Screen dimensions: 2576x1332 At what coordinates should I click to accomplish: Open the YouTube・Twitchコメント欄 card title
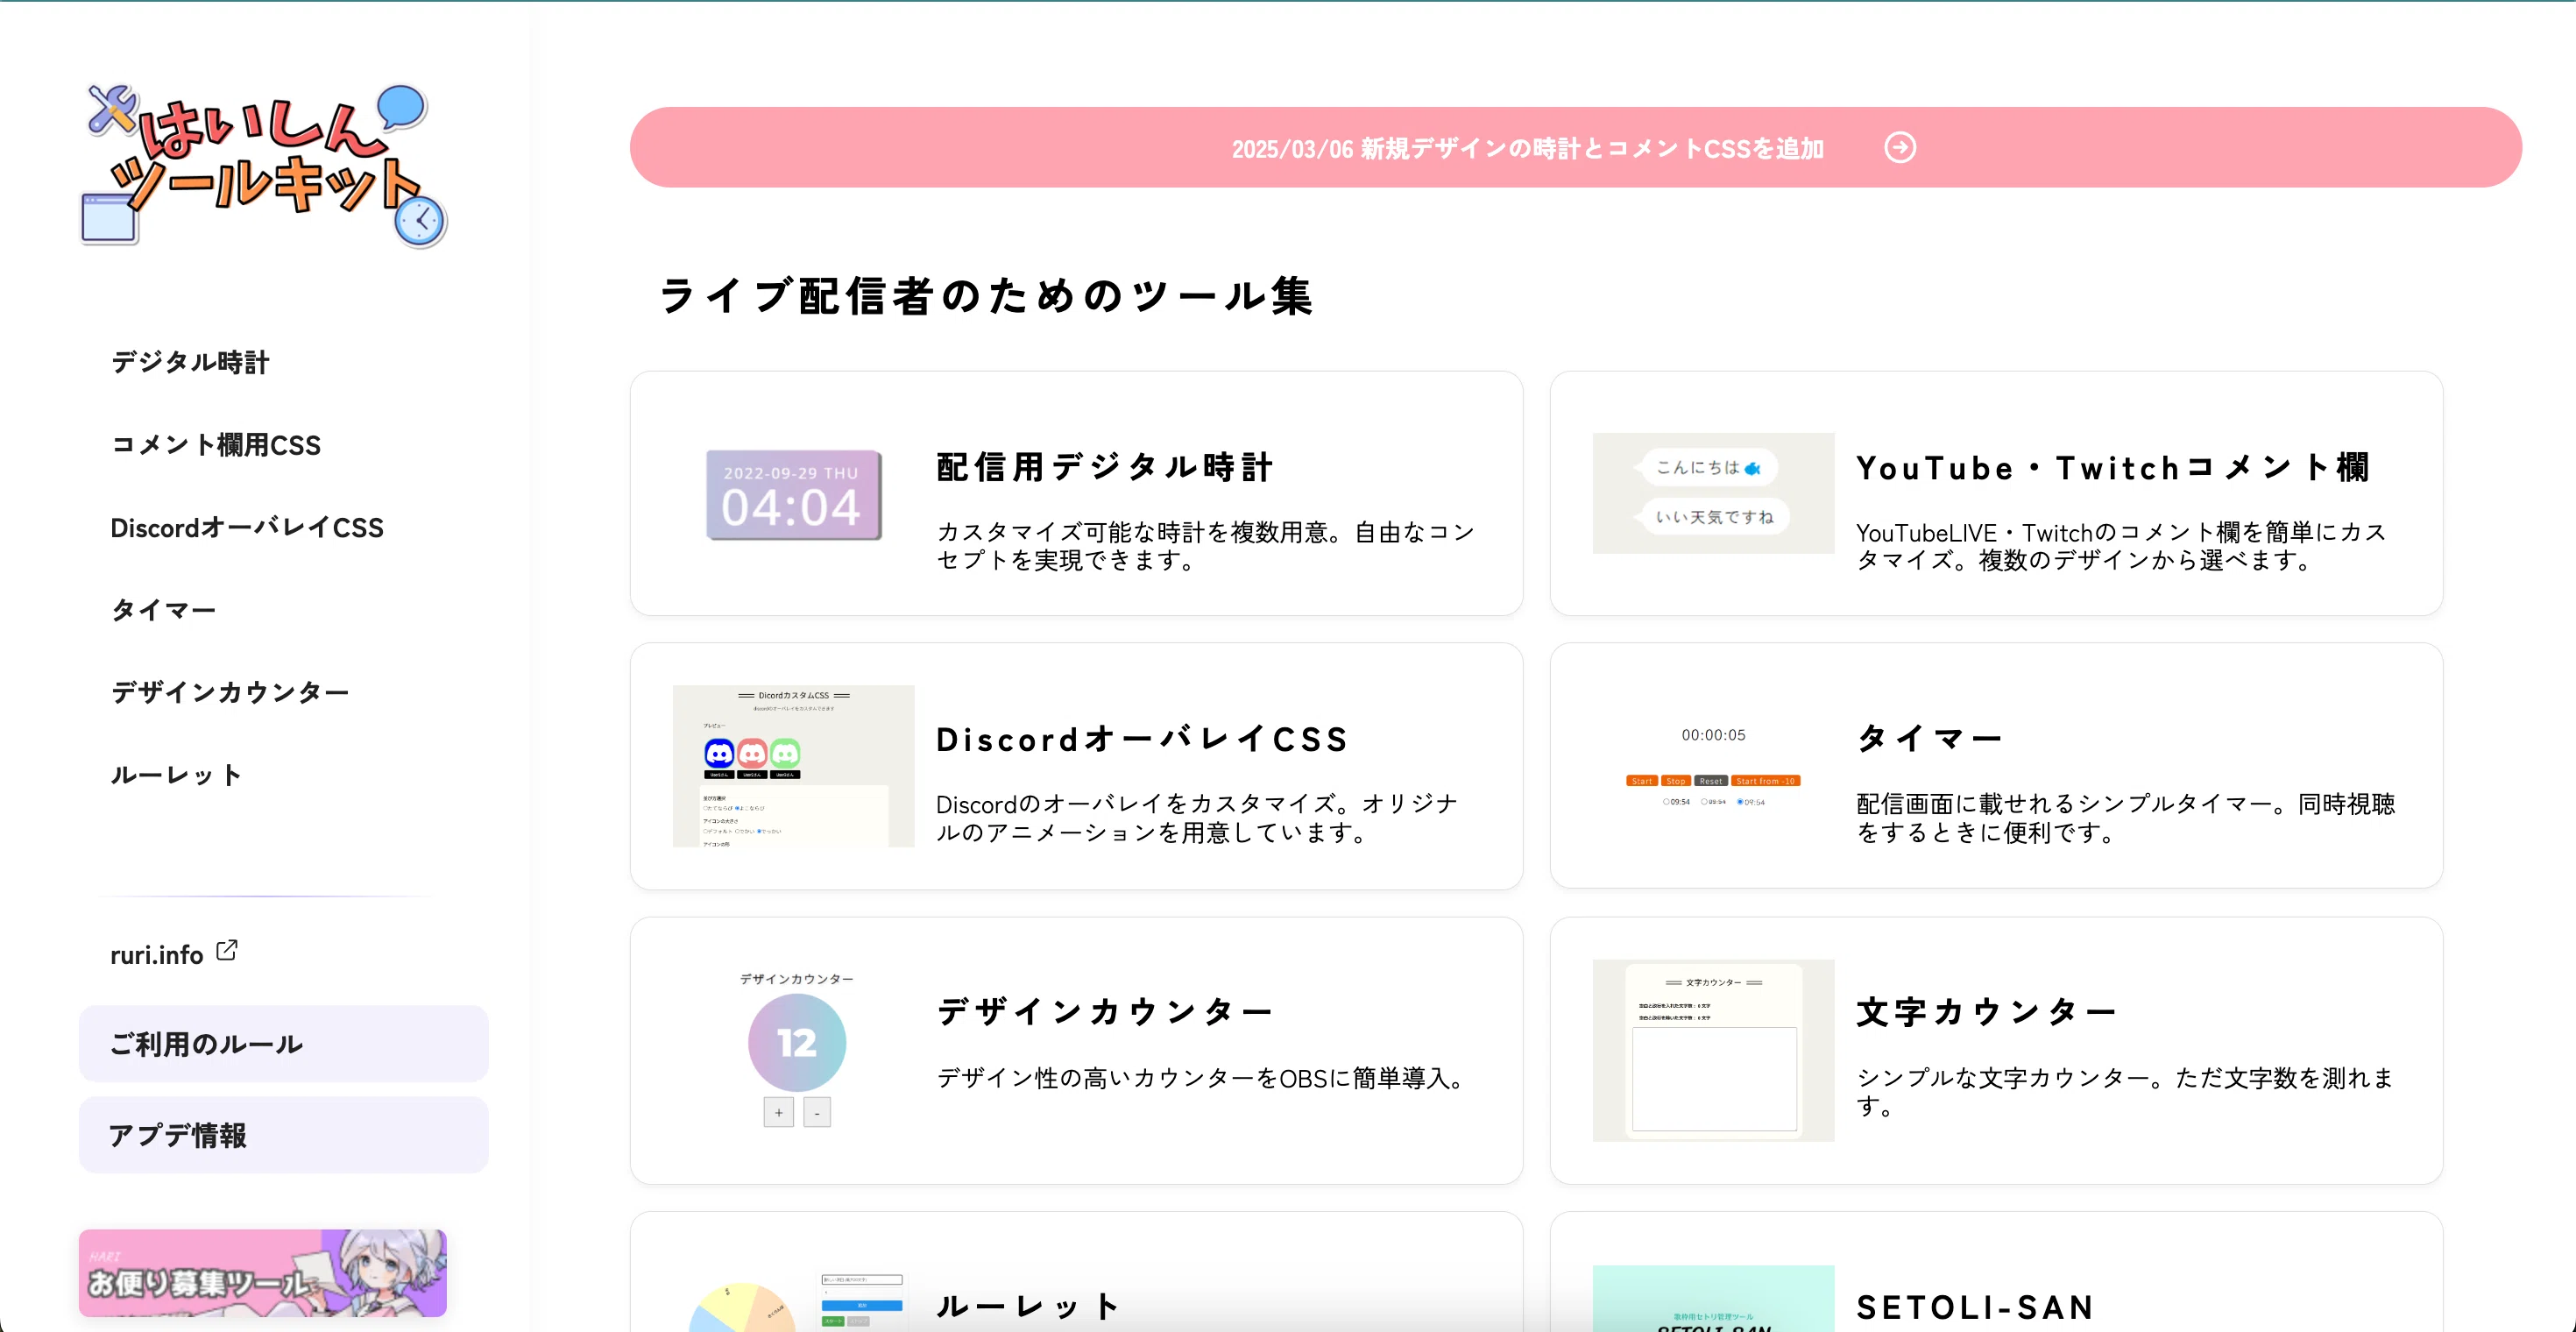(x=2113, y=467)
